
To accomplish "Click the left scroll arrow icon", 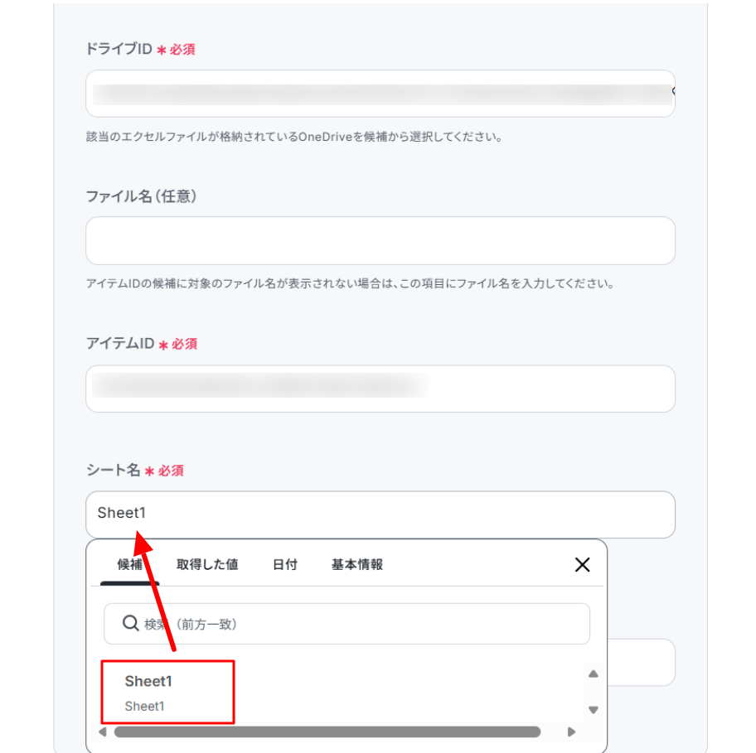I will 102,731.
